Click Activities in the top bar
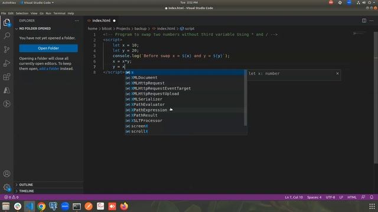 click(9, 2)
